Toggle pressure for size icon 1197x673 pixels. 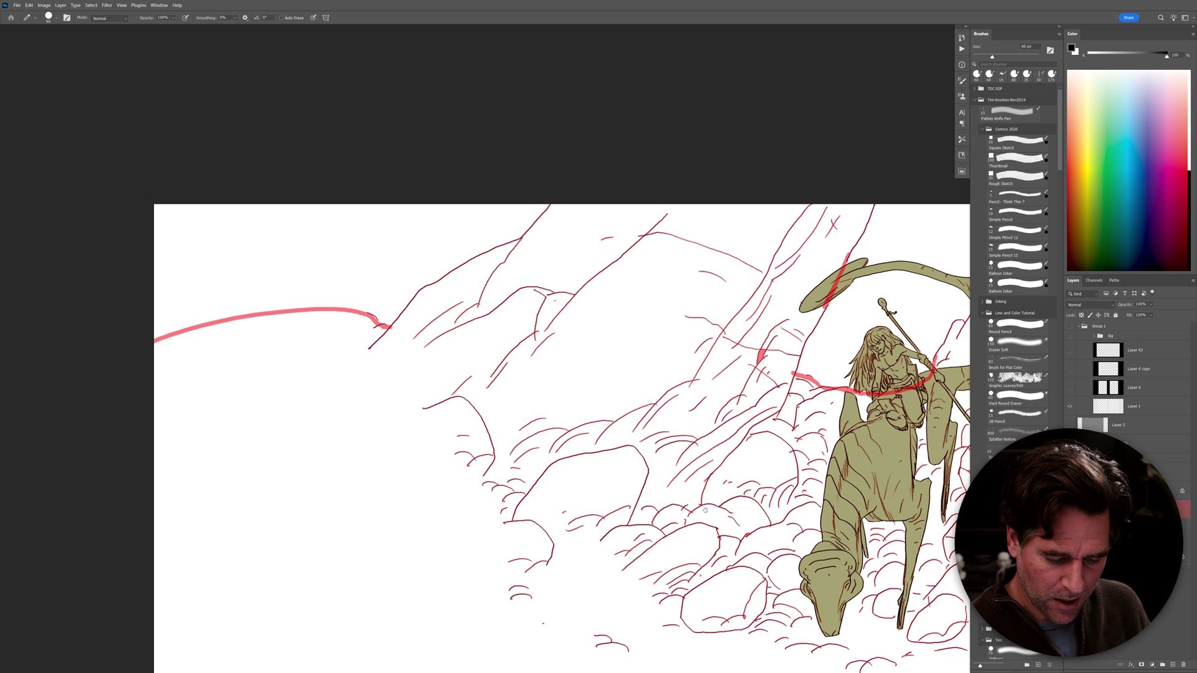tap(313, 18)
